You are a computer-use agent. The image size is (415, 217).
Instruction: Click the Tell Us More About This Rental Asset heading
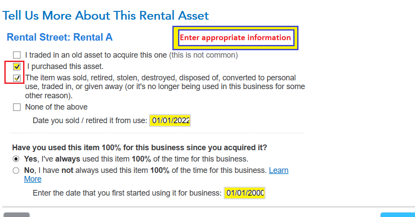point(106,15)
